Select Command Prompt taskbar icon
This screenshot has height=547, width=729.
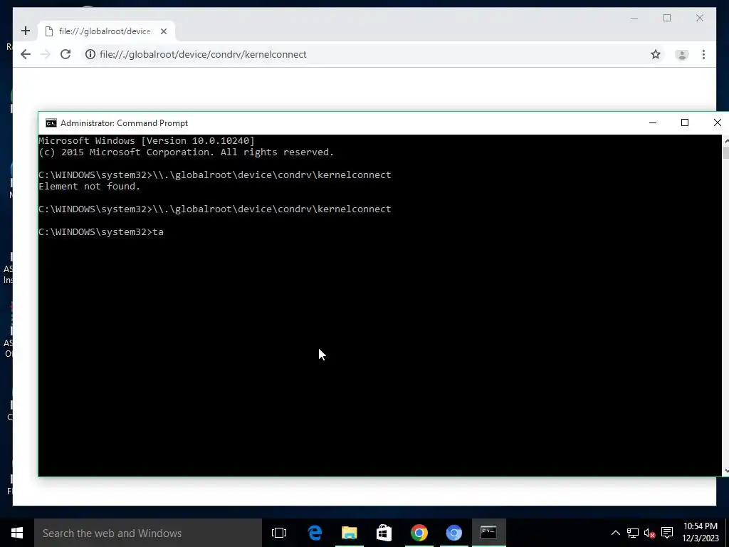(x=488, y=533)
